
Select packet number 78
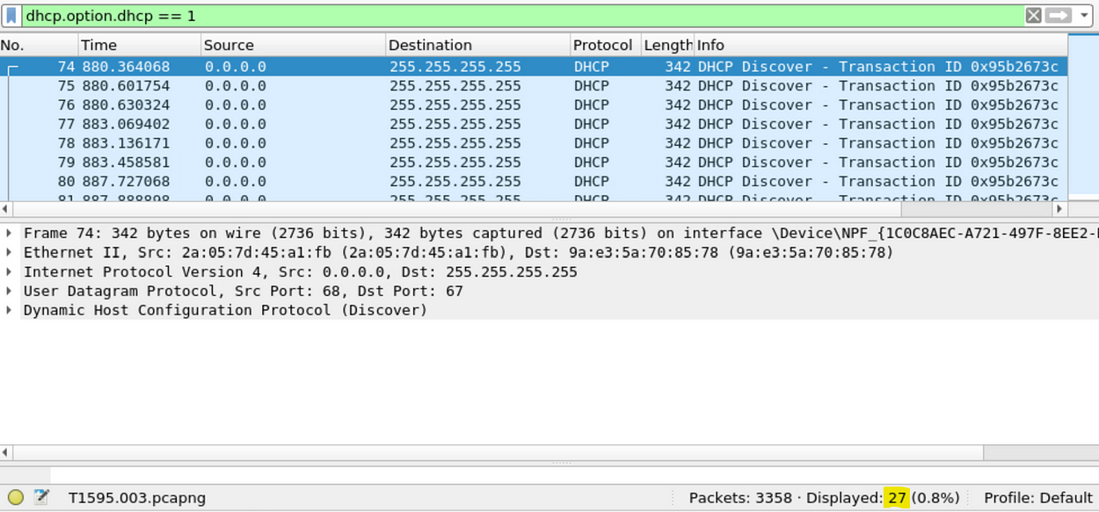[534, 143]
